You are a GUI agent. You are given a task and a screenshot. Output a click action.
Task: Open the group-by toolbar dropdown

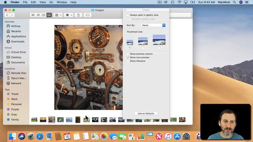click(58, 15)
